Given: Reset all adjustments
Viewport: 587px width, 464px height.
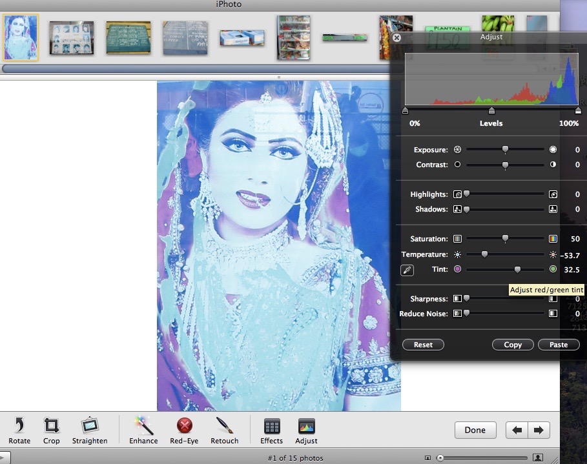Looking at the screenshot, I should click(x=423, y=345).
